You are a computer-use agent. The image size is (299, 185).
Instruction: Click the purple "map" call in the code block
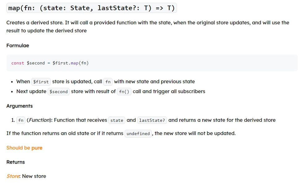pos(75,63)
